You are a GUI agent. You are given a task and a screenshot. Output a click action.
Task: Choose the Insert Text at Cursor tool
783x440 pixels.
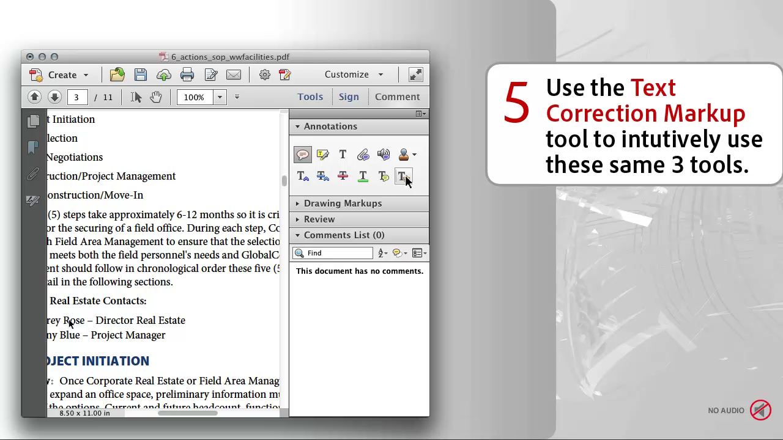(x=303, y=177)
